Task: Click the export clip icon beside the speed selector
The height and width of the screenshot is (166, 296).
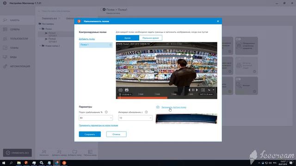Action: click(203, 90)
